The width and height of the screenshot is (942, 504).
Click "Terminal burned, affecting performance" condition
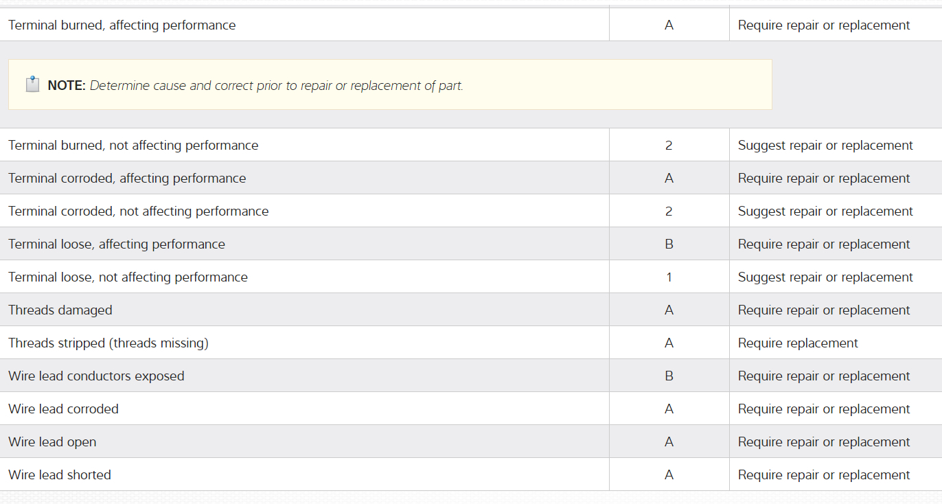click(x=122, y=25)
